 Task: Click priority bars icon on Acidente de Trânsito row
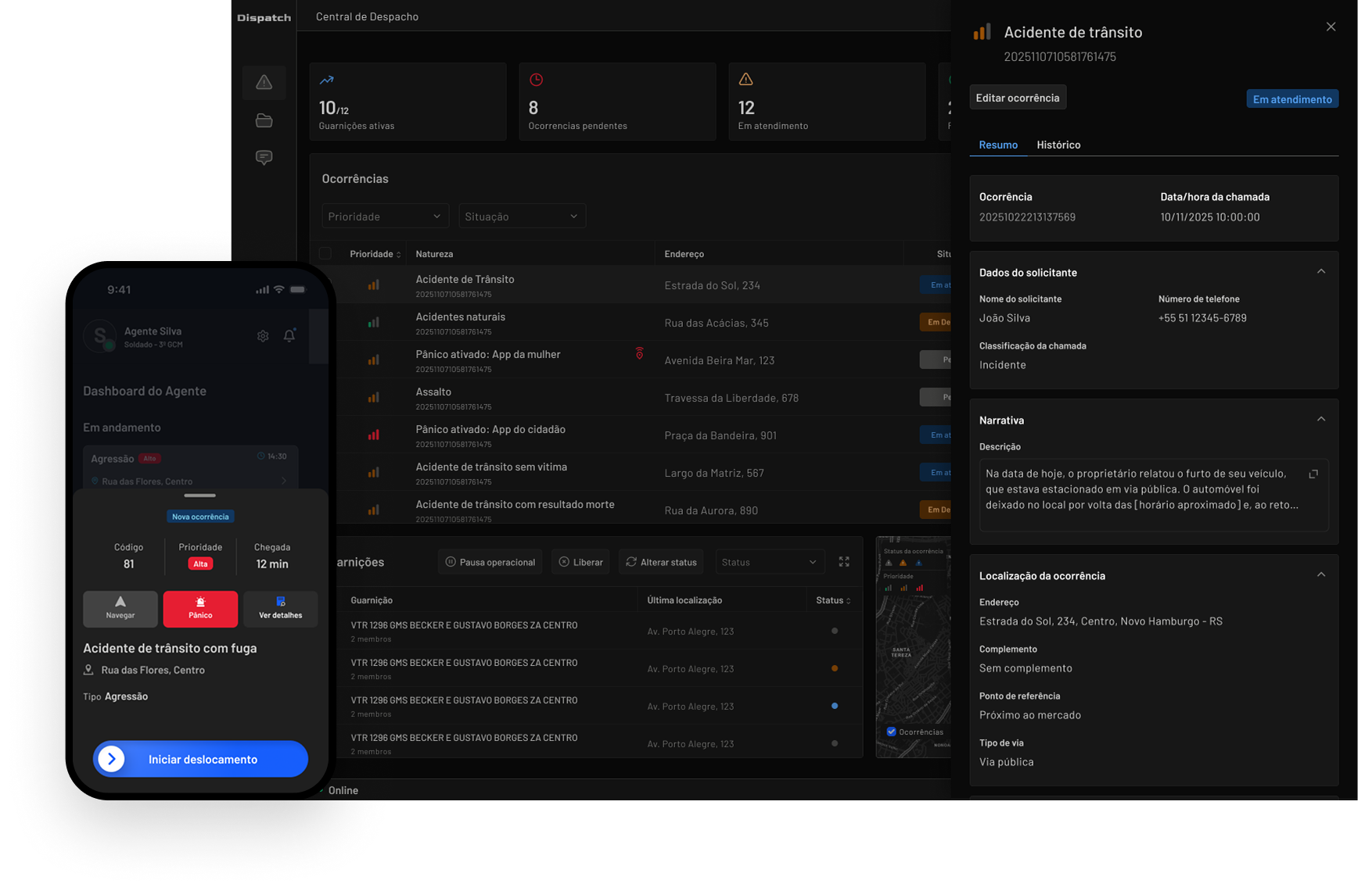(x=374, y=284)
